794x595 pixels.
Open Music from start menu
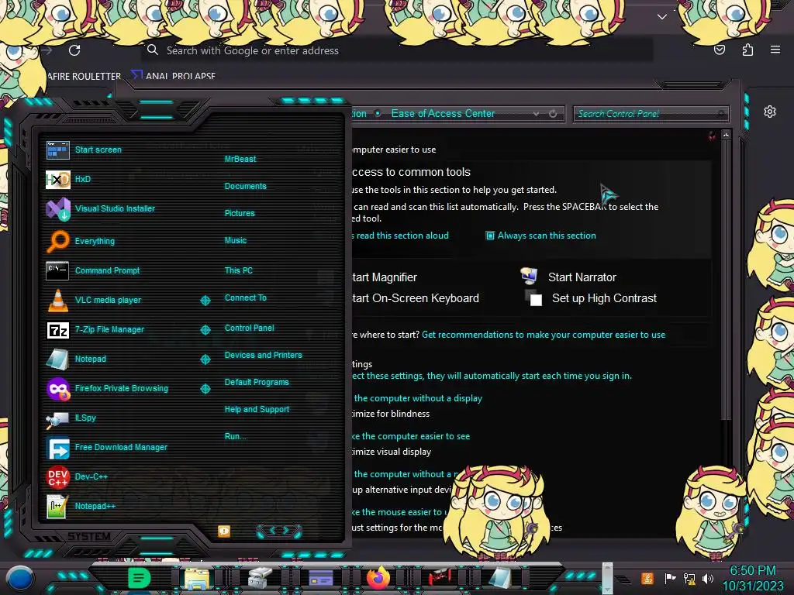coord(236,240)
